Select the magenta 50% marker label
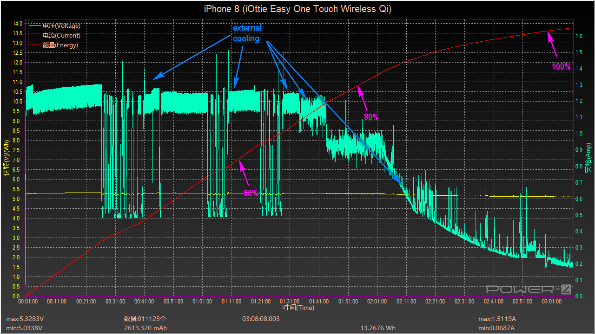 click(x=251, y=193)
